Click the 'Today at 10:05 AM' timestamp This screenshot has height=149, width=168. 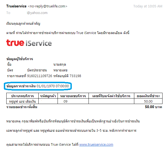coord(148,6)
